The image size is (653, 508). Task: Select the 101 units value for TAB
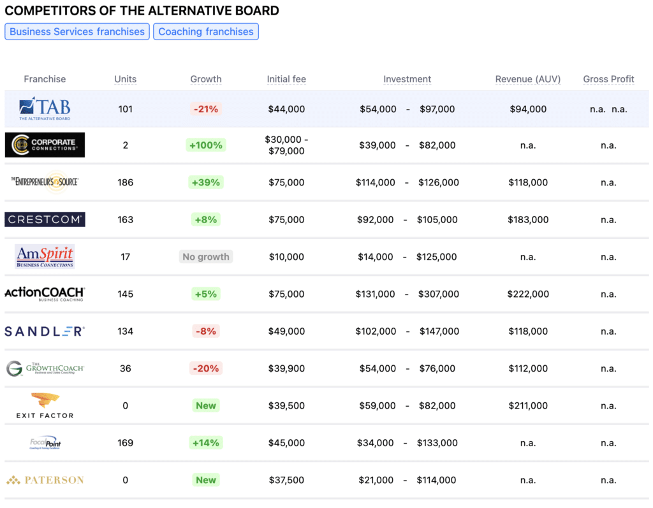[x=126, y=109]
